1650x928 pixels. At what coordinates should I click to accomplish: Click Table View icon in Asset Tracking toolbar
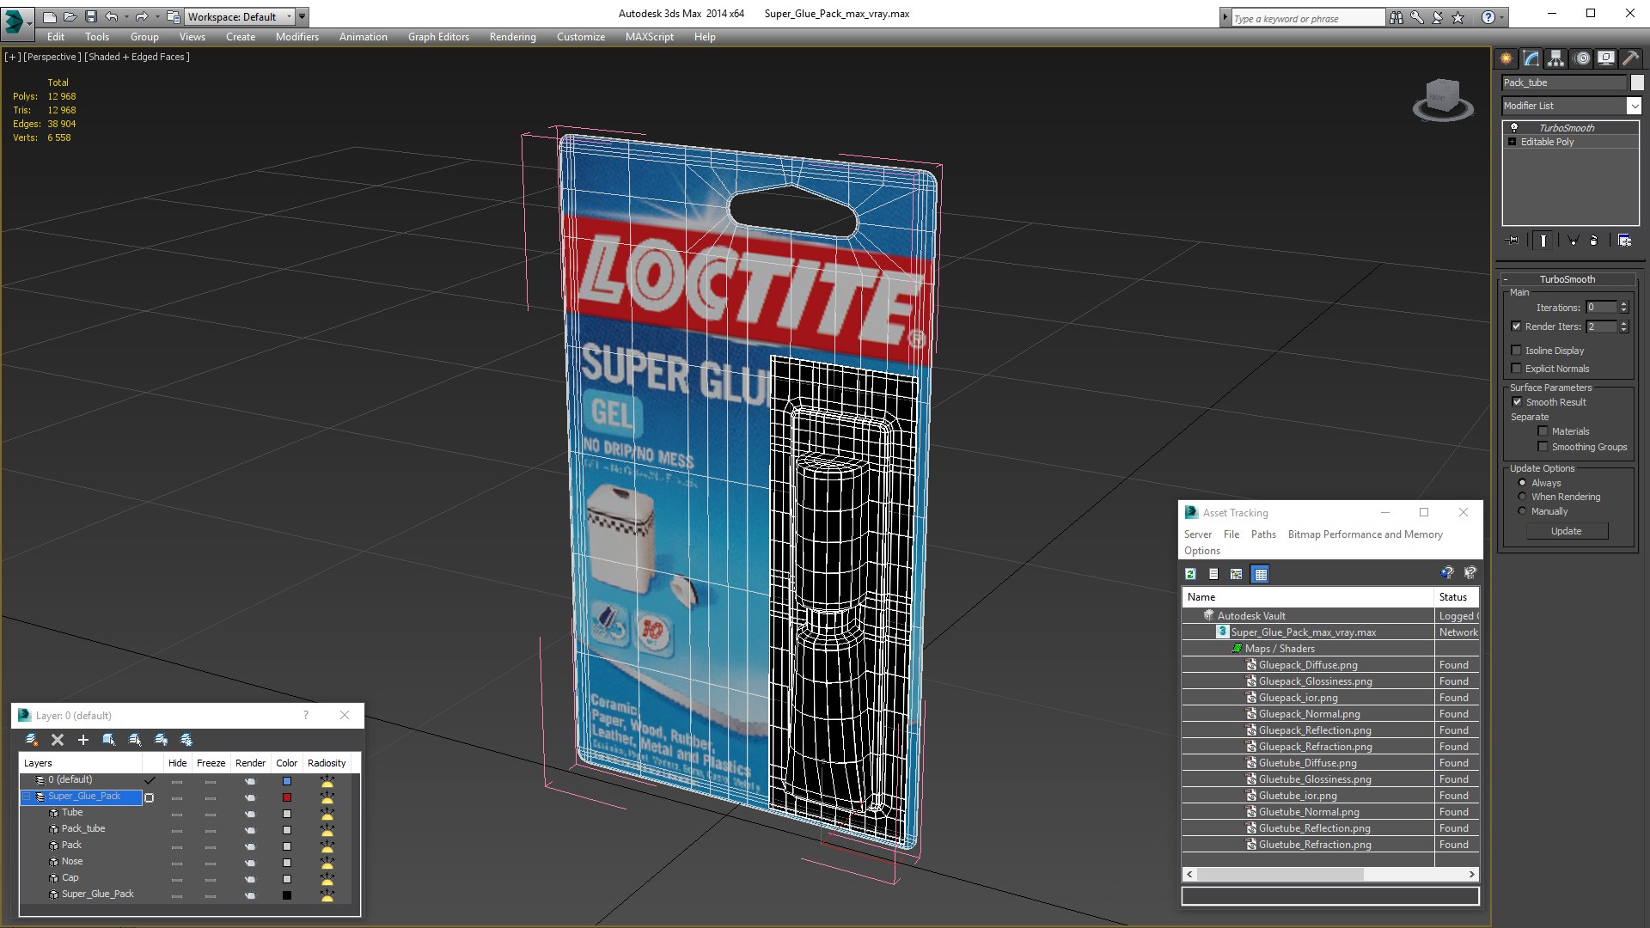click(x=1260, y=574)
